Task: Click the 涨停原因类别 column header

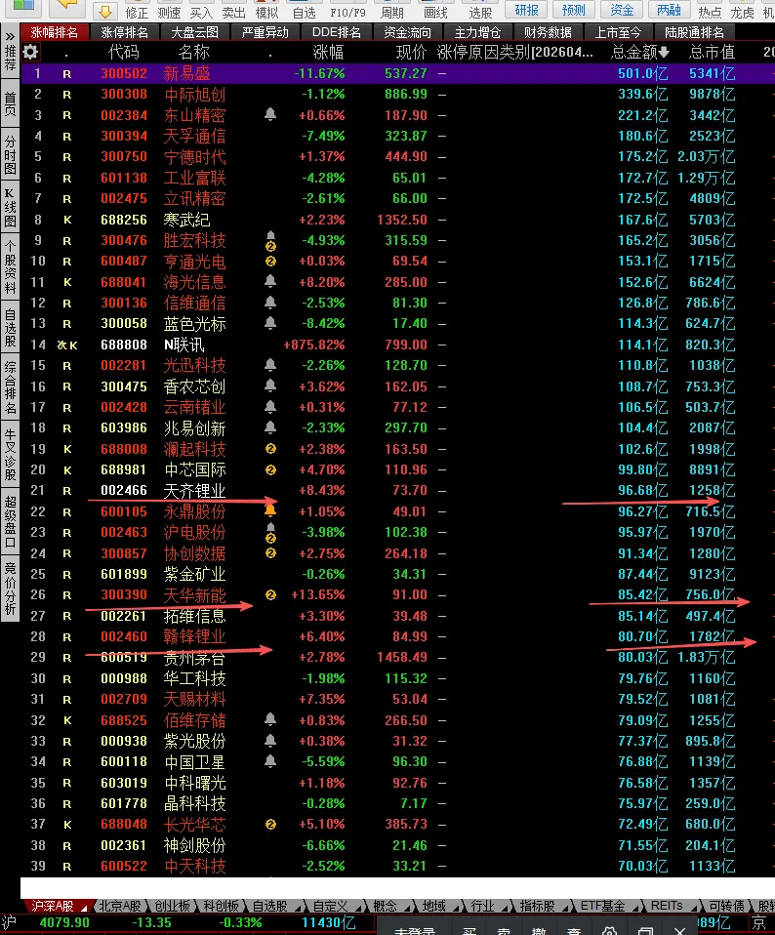Action: (x=514, y=53)
